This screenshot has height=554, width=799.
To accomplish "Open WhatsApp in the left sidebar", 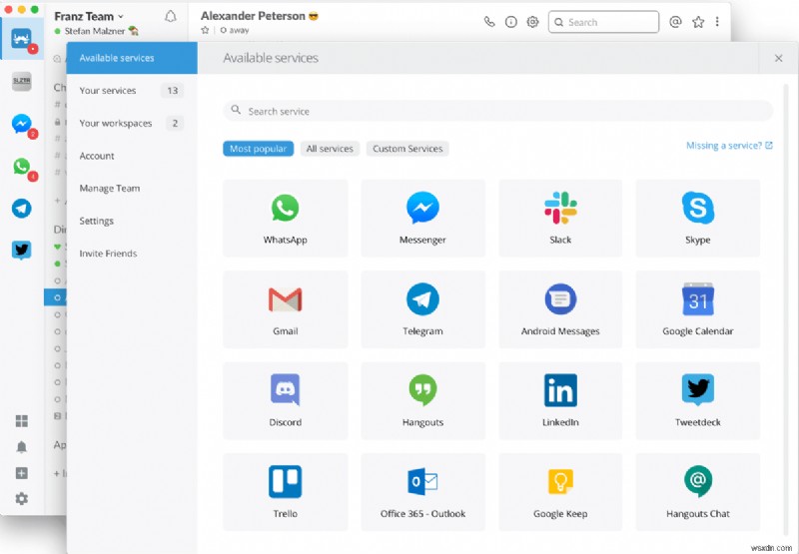I will (x=21, y=166).
